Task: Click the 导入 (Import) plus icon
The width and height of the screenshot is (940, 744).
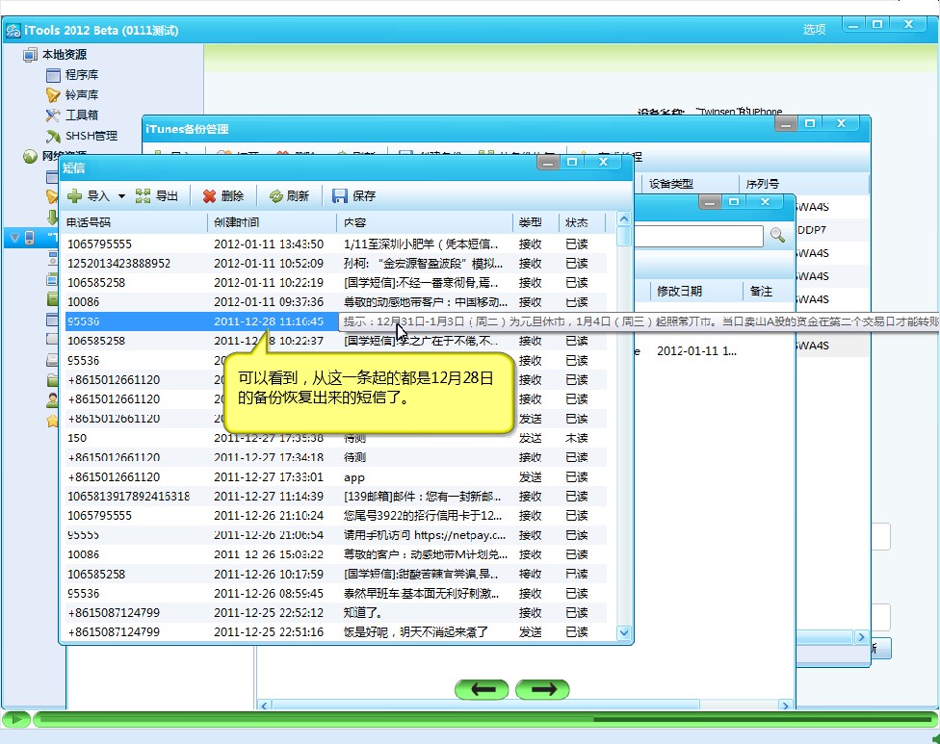Action: click(74, 195)
